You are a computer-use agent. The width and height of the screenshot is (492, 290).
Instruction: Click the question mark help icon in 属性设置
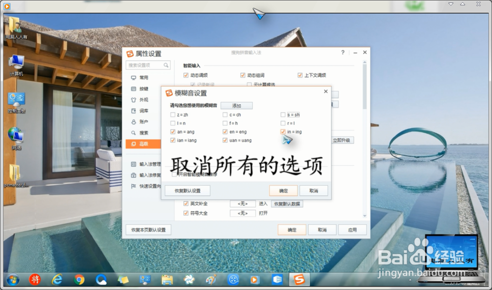coord(342,53)
